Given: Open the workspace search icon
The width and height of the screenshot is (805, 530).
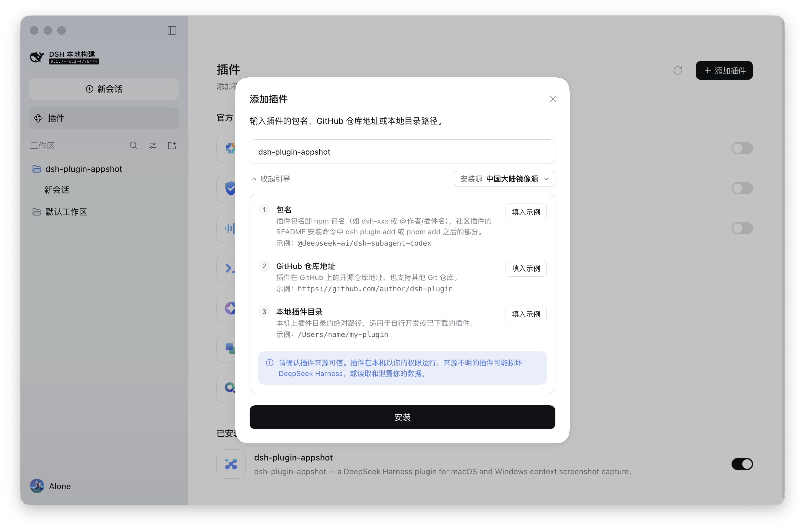Looking at the screenshot, I should (133, 146).
